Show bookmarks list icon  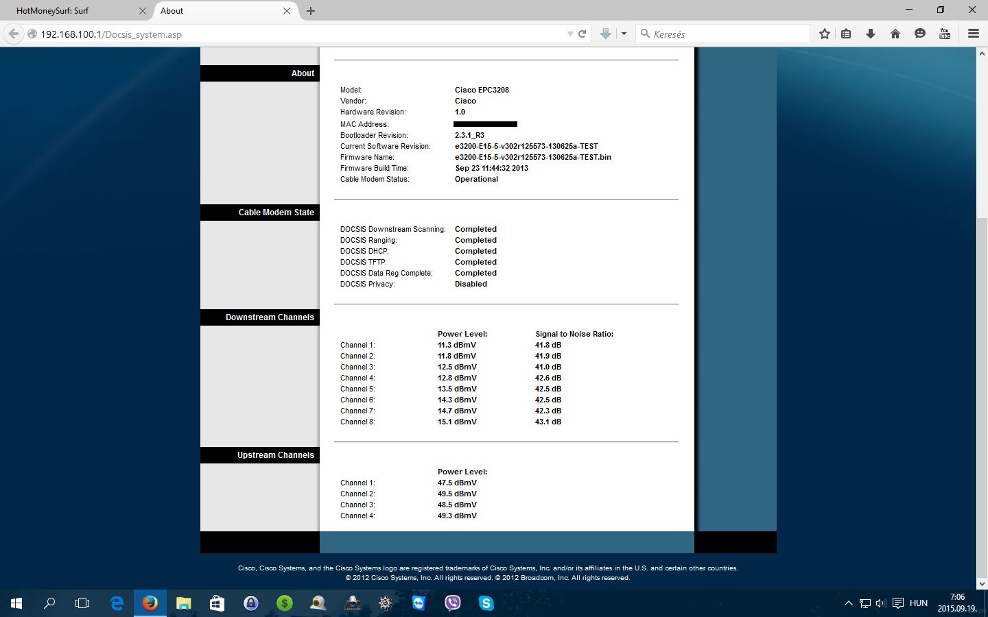tap(846, 34)
